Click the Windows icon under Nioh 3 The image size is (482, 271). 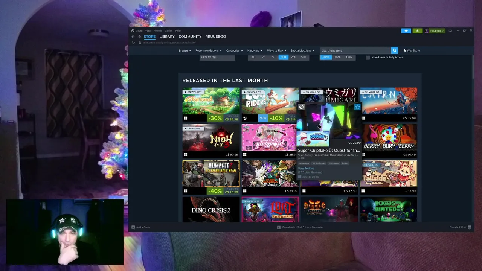pos(185,155)
